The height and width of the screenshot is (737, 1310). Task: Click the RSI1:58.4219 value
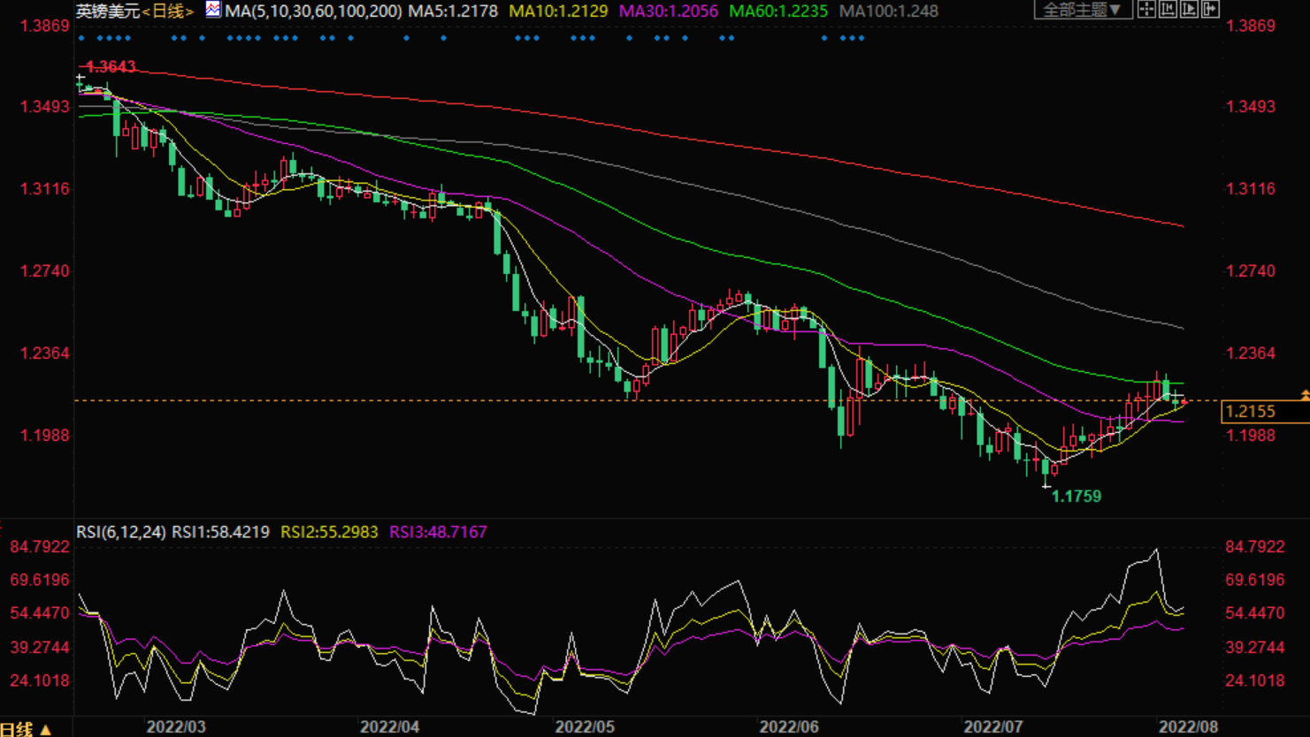(220, 532)
